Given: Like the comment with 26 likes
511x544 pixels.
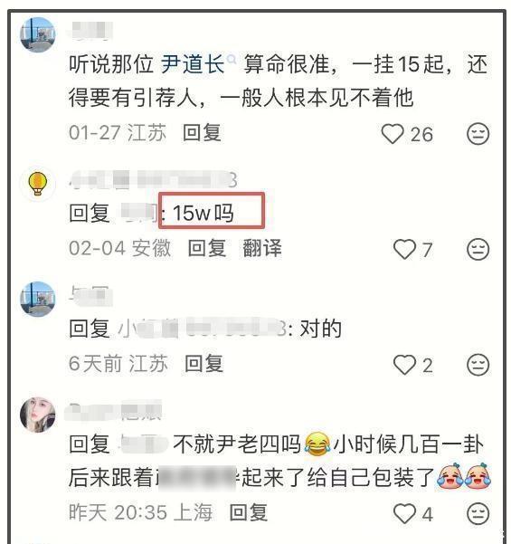Looking at the screenshot, I should coord(393,134).
